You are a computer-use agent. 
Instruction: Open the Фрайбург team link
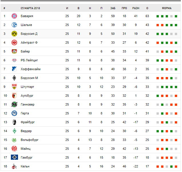[28, 122]
